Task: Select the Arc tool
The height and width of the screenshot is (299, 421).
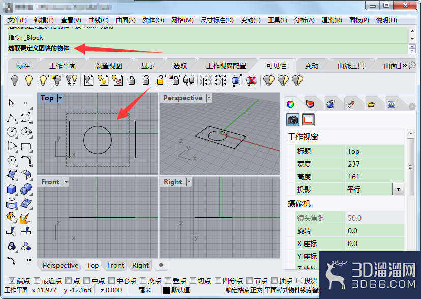Action: coord(12,146)
